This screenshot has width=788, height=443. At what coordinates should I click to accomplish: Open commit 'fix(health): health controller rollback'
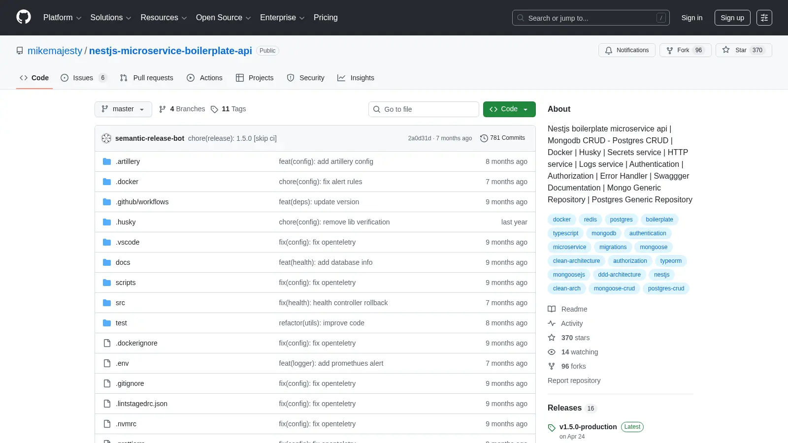coord(333,303)
